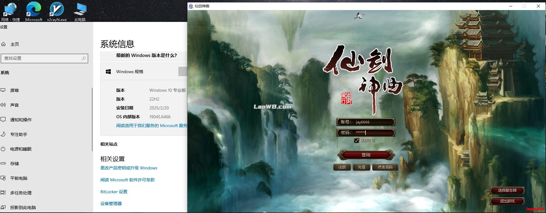This screenshot has height=213, width=546.
Task: Open the 存储 settings page
Action: 14,164
